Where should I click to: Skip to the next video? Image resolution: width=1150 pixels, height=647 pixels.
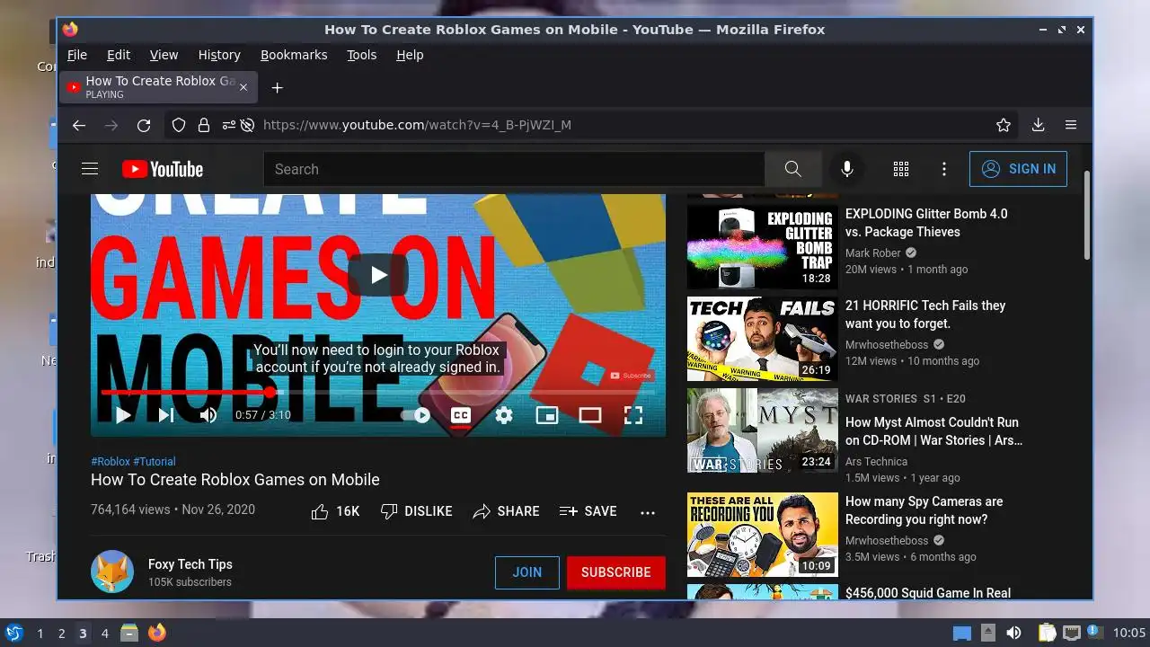pos(166,415)
